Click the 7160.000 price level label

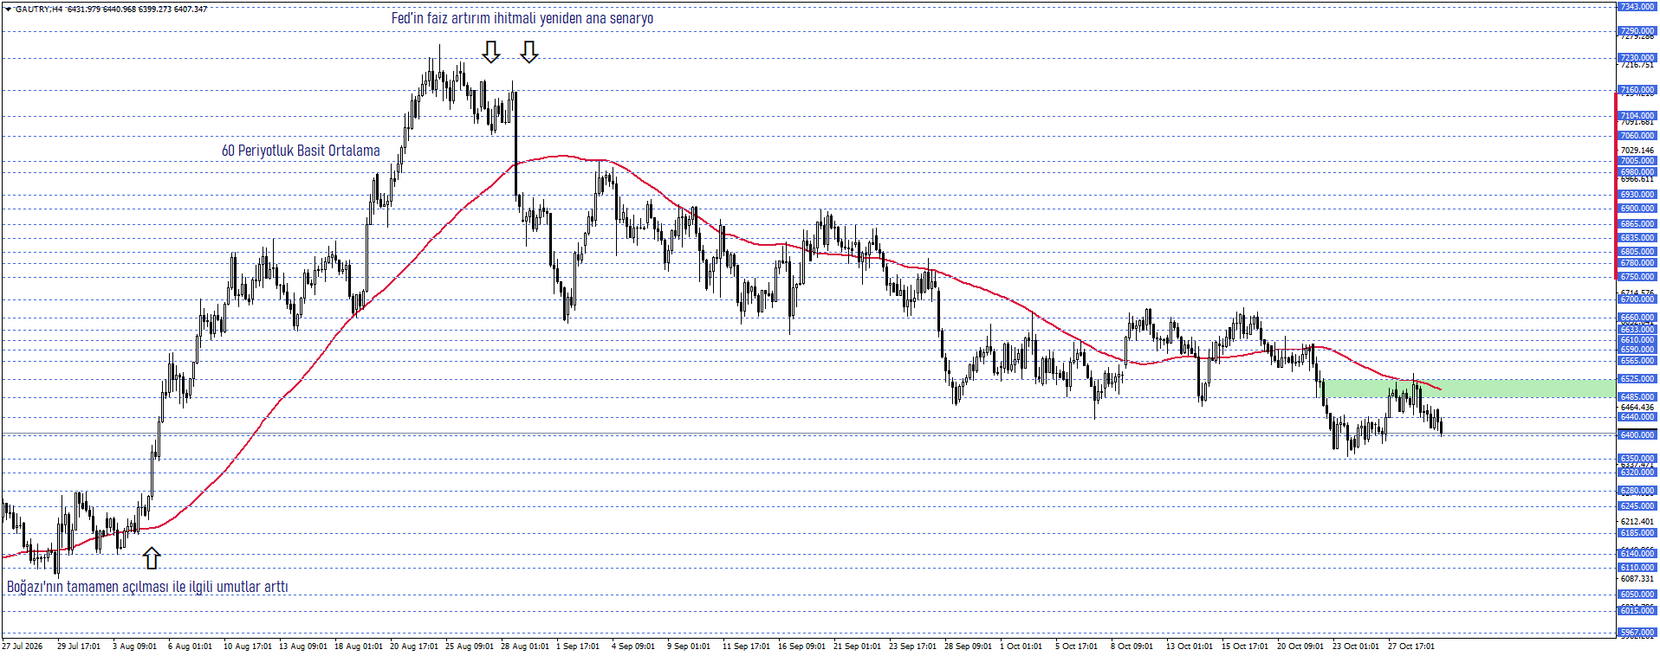[1637, 90]
